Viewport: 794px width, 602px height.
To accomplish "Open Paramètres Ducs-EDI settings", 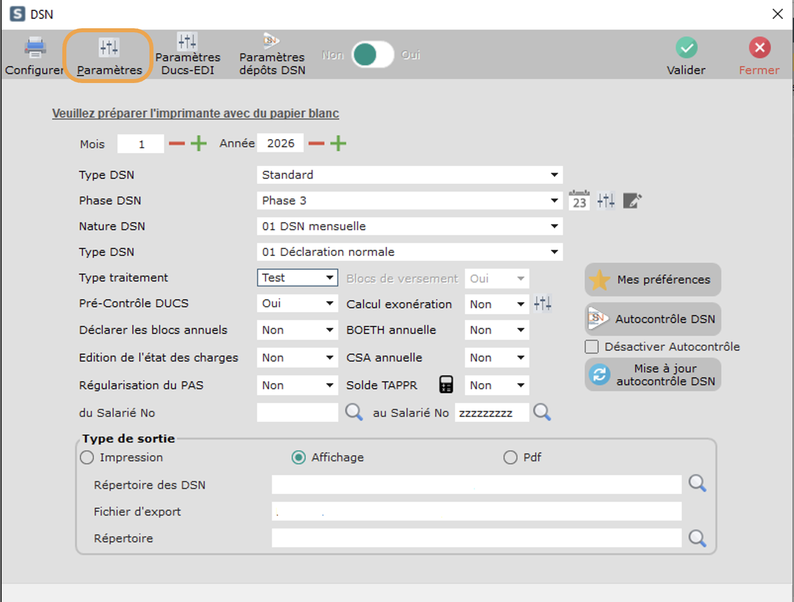I will [188, 55].
